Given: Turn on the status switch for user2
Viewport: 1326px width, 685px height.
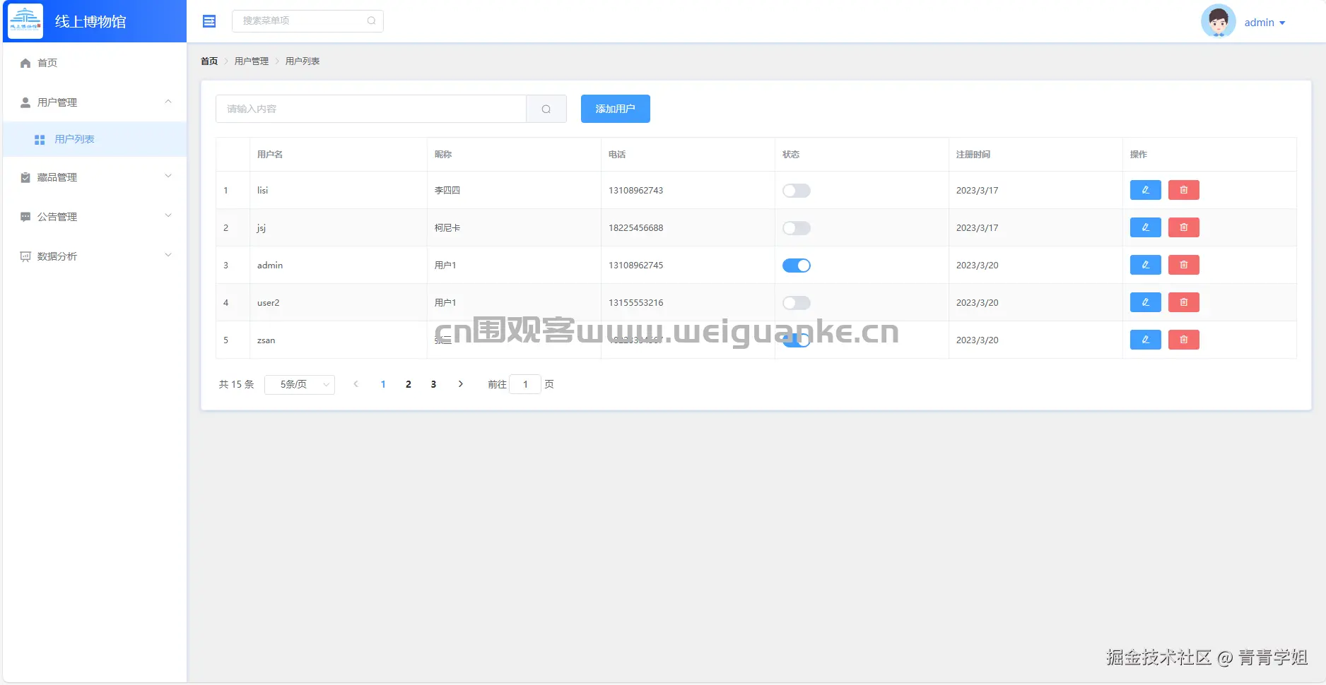Looking at the screenshot, I should 796,302.
